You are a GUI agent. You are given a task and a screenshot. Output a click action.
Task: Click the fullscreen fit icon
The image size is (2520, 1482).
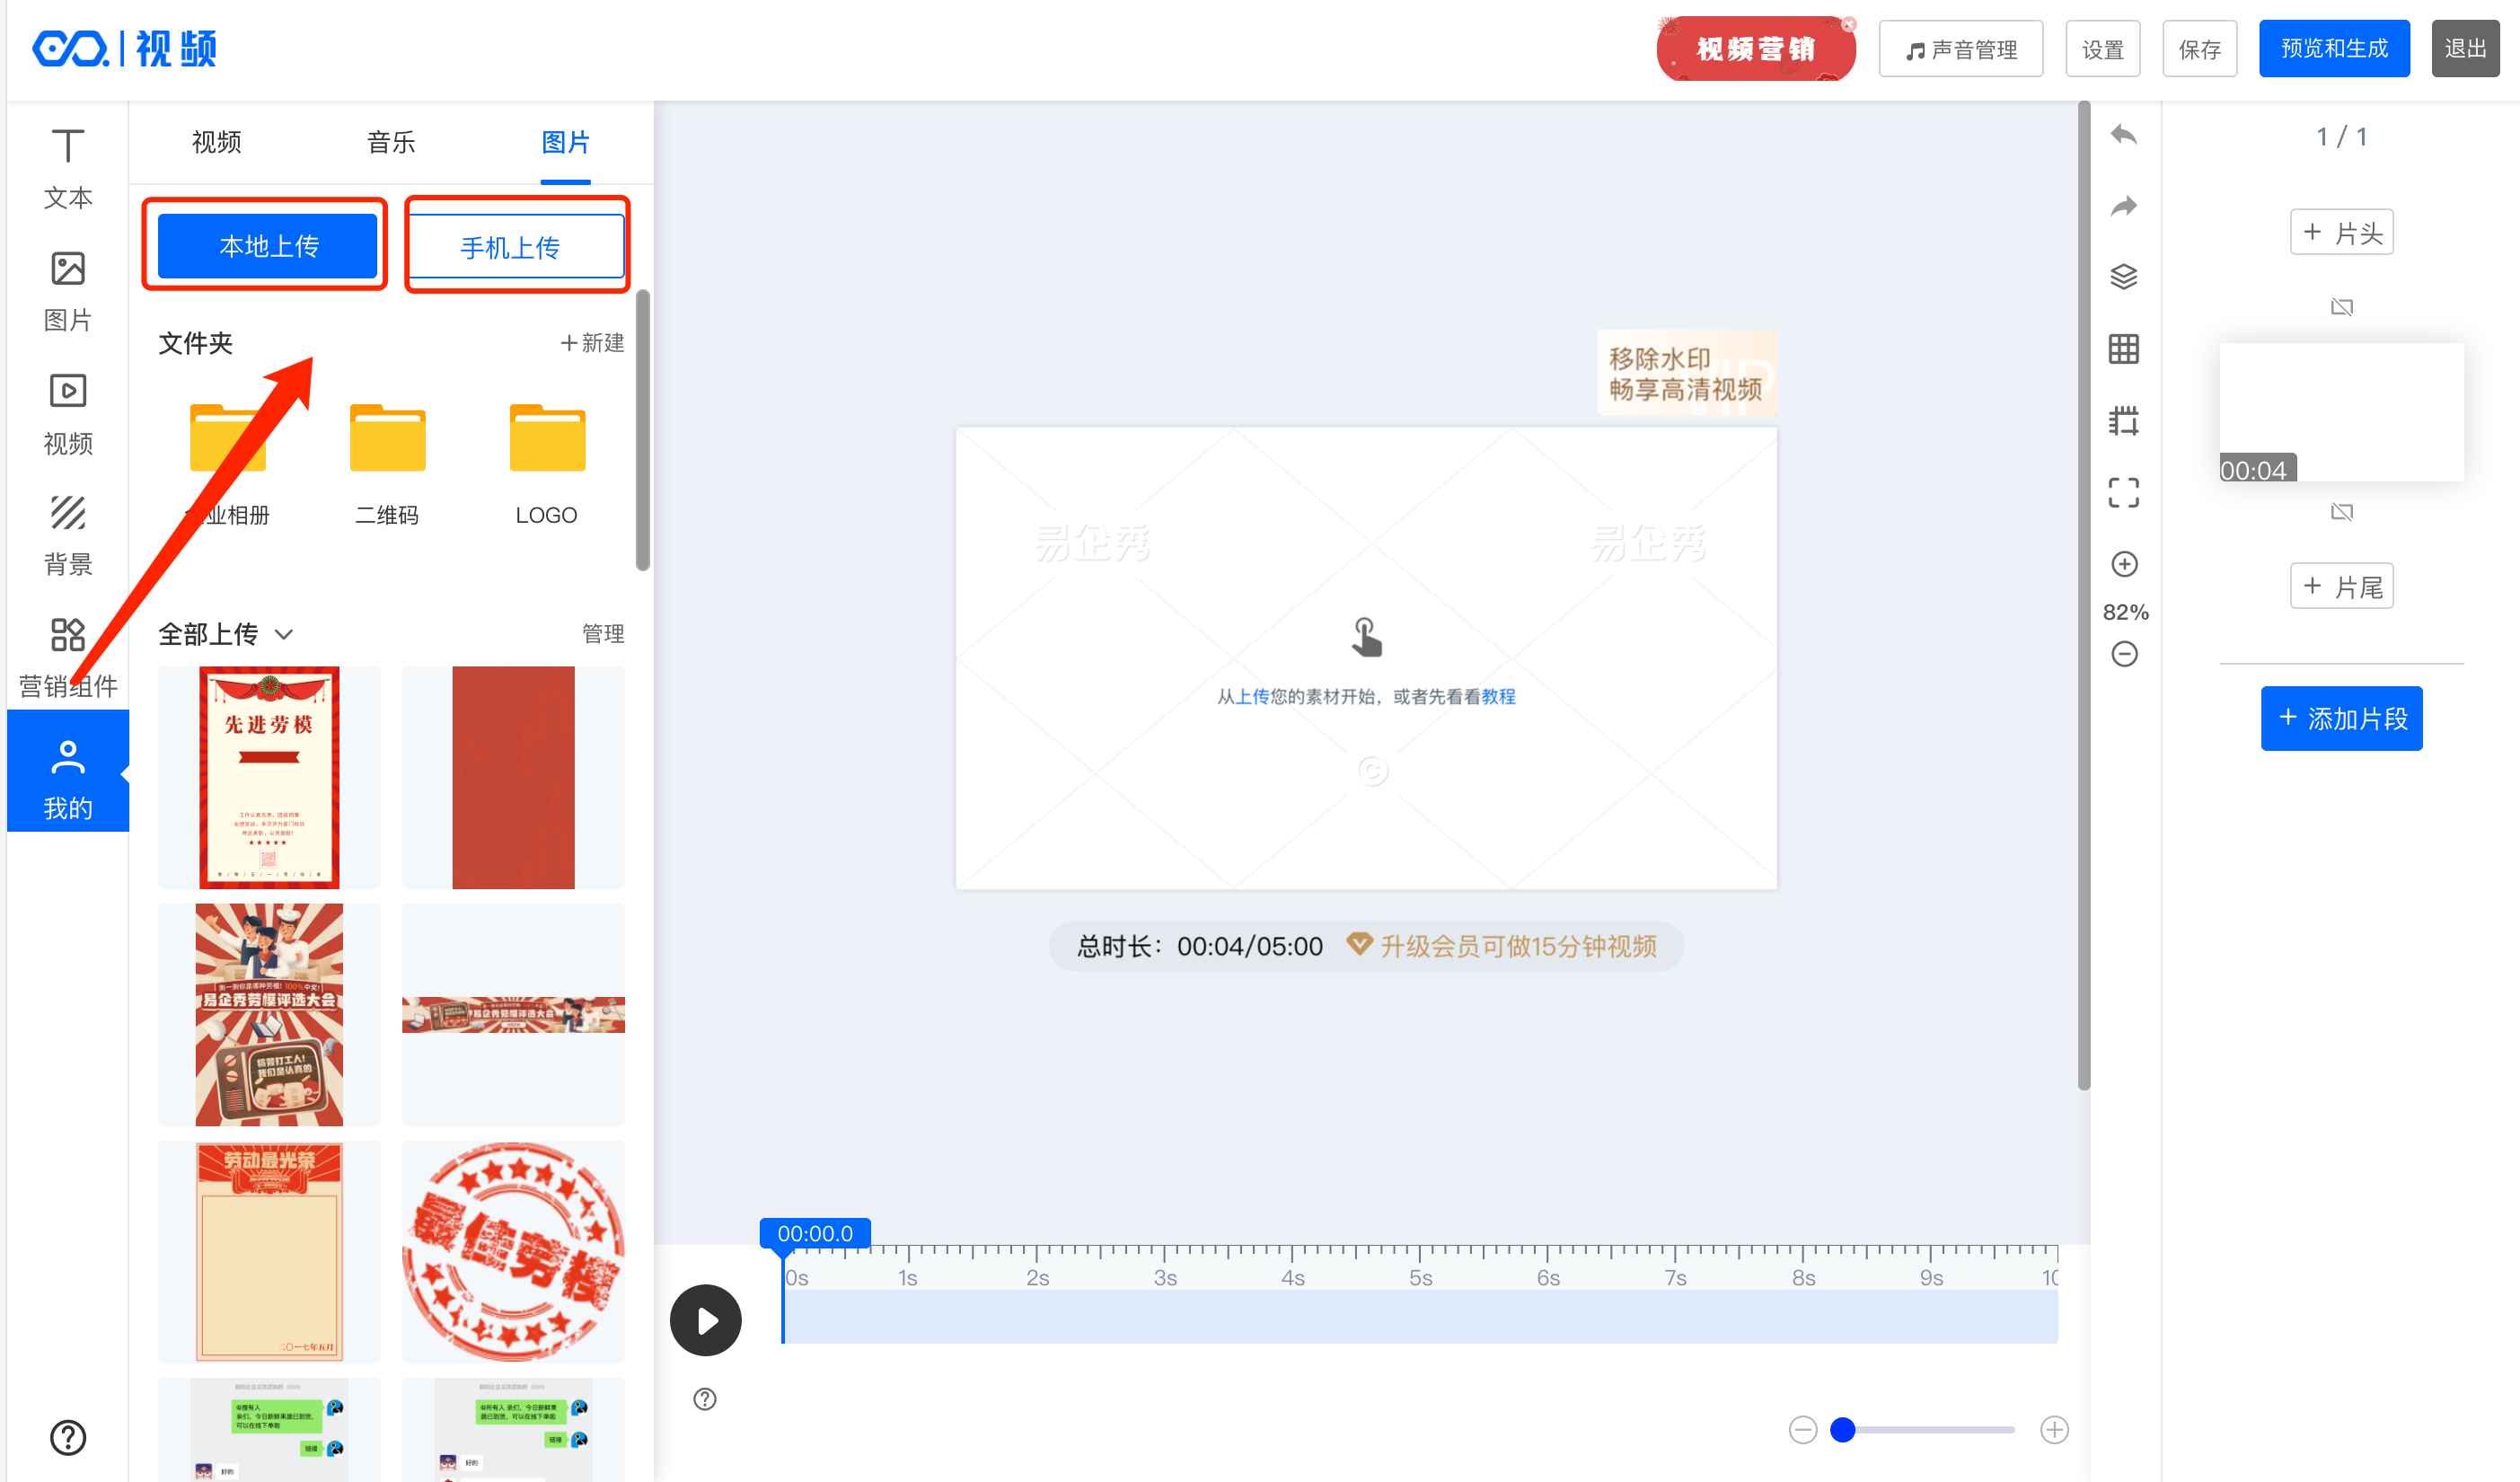2123,492
